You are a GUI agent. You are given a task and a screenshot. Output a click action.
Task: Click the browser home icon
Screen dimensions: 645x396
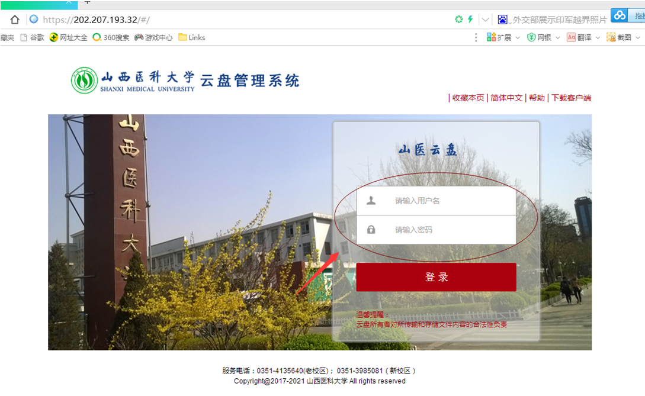(x=15, y=20)
